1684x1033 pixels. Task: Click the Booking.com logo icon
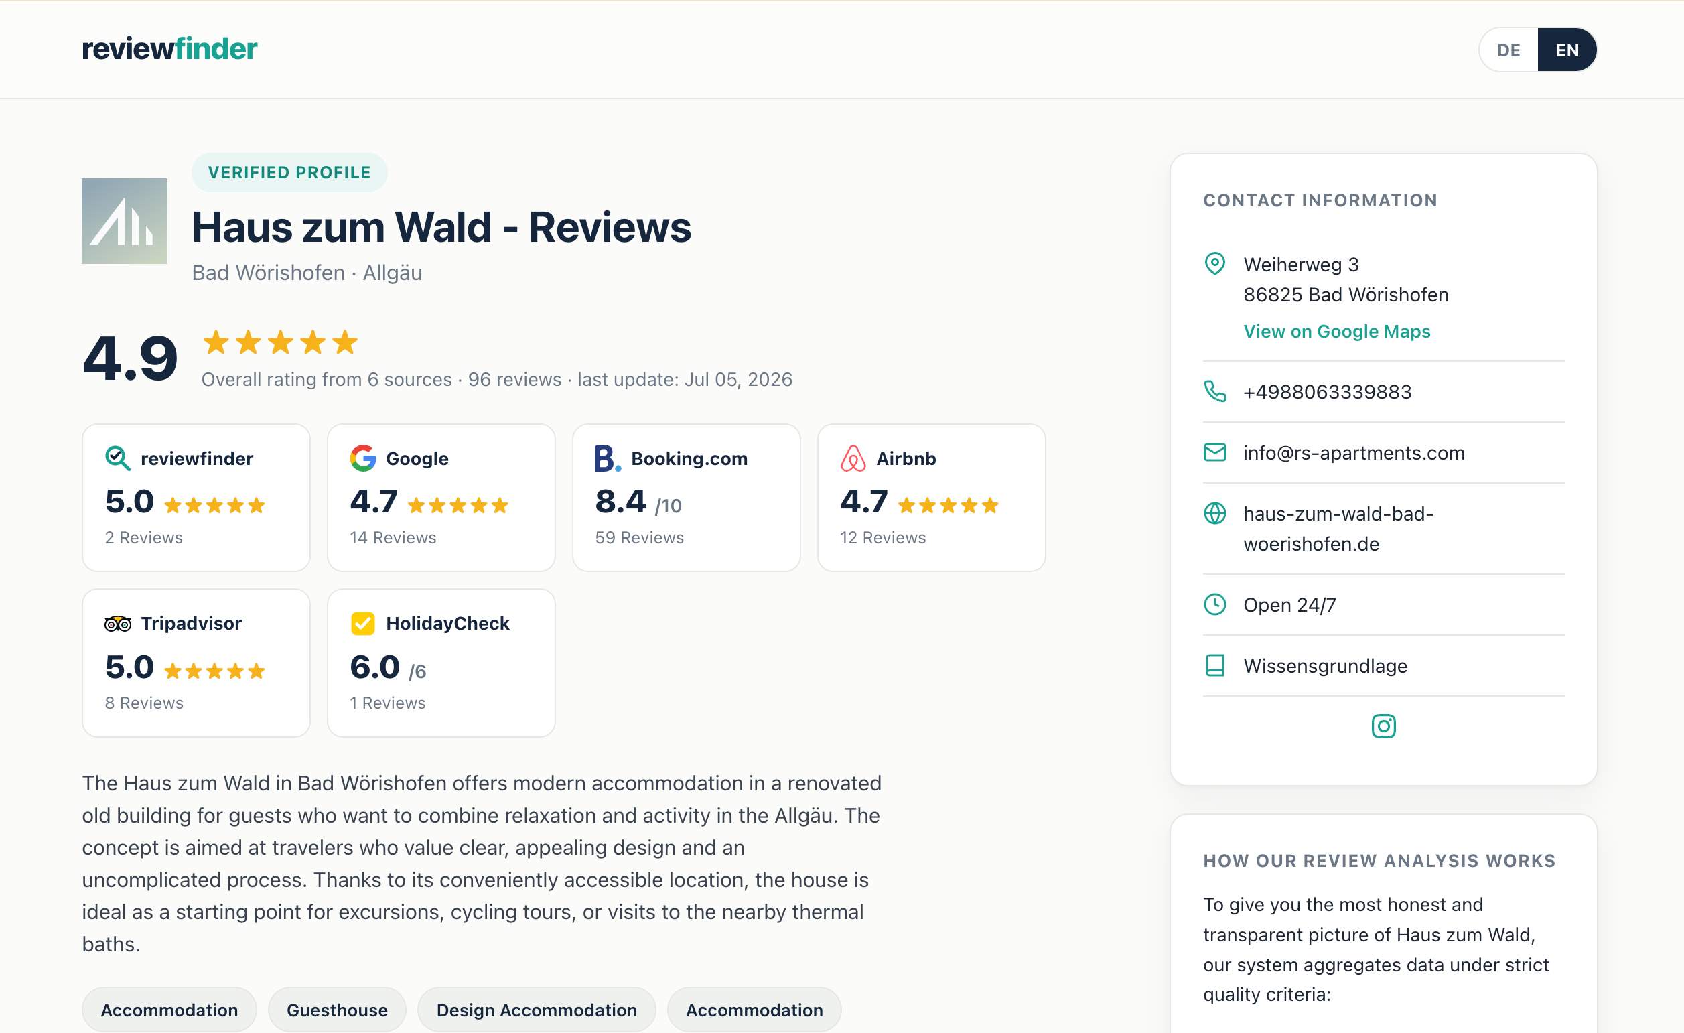[608, 458]
